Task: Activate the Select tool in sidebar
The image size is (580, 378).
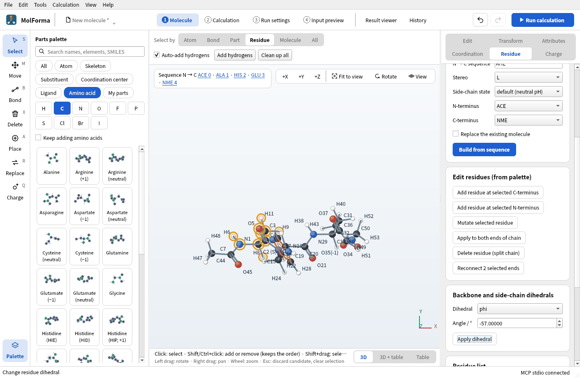Action: (15, 46)
